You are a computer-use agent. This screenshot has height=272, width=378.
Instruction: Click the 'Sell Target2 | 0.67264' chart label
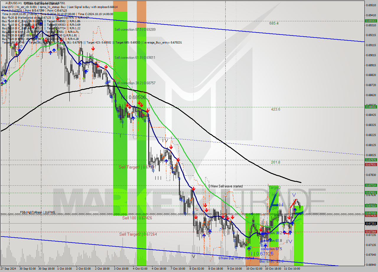[x=138, y=234]
